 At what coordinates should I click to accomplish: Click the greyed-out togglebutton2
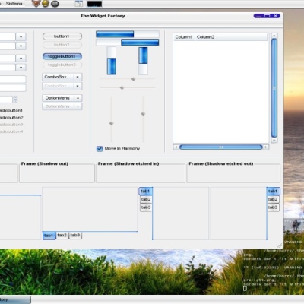click(62, 65)
